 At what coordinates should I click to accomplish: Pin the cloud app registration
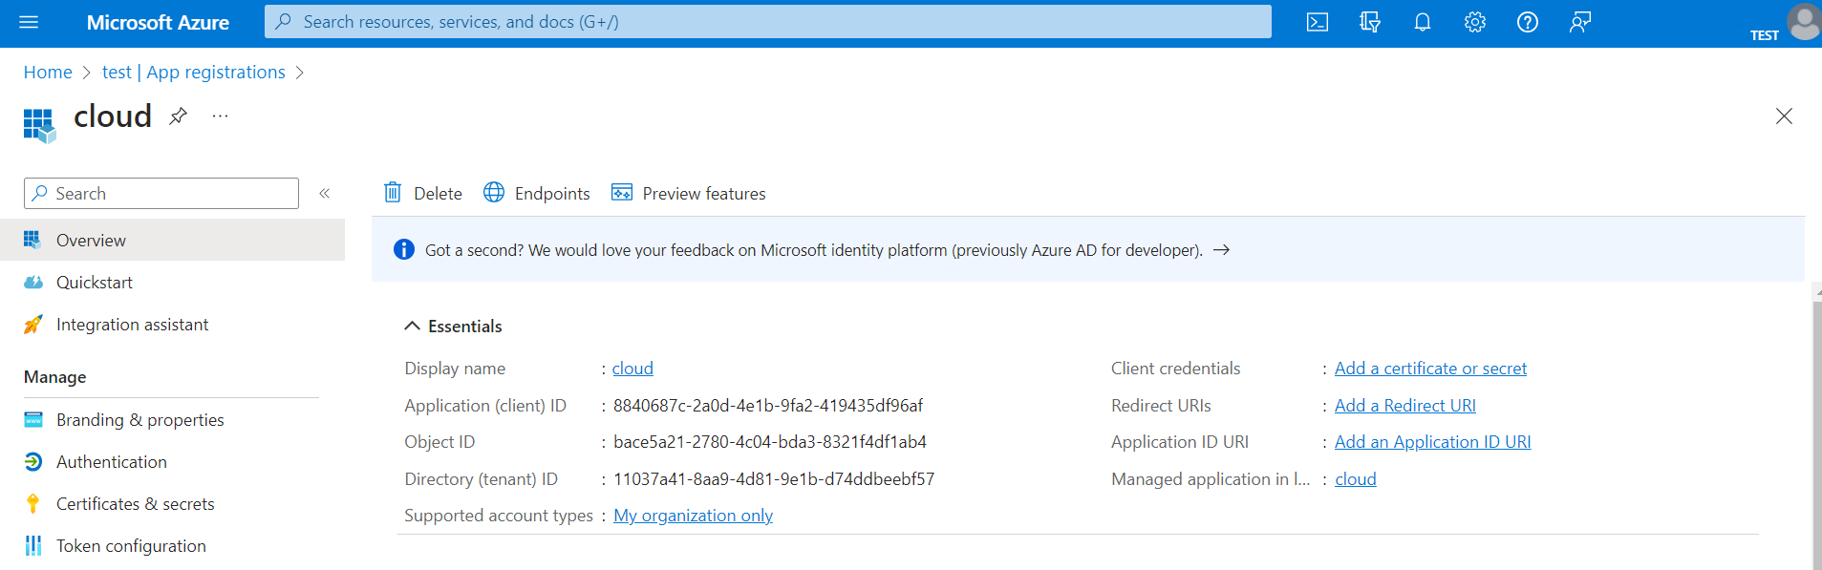click(179, 116)
